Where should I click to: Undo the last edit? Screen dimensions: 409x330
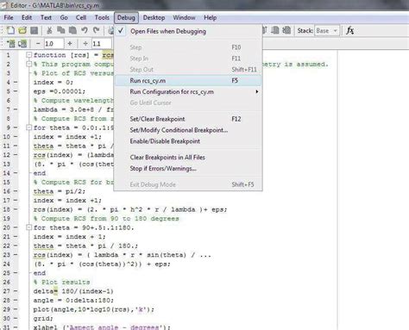(x=85, y=30)
